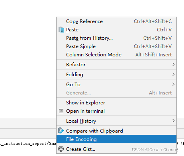Select the Paste menu entry
Image resolution: width=184 pixels, height=156 pixels.
tap(116, 30)
